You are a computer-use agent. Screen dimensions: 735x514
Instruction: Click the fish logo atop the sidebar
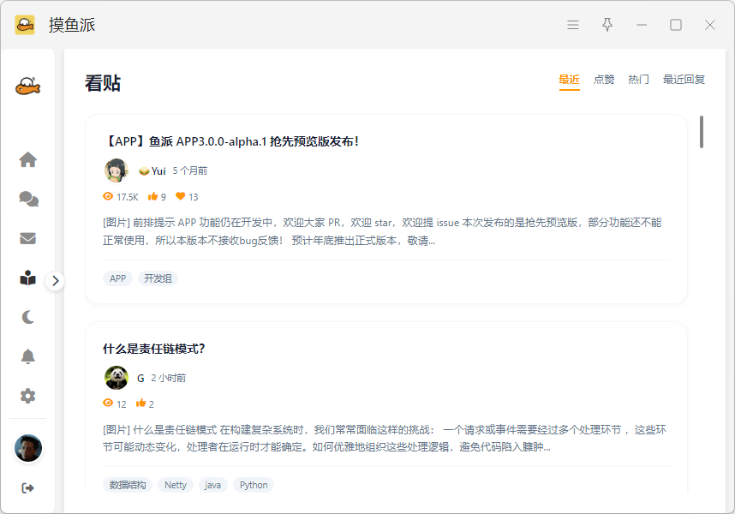27,86
